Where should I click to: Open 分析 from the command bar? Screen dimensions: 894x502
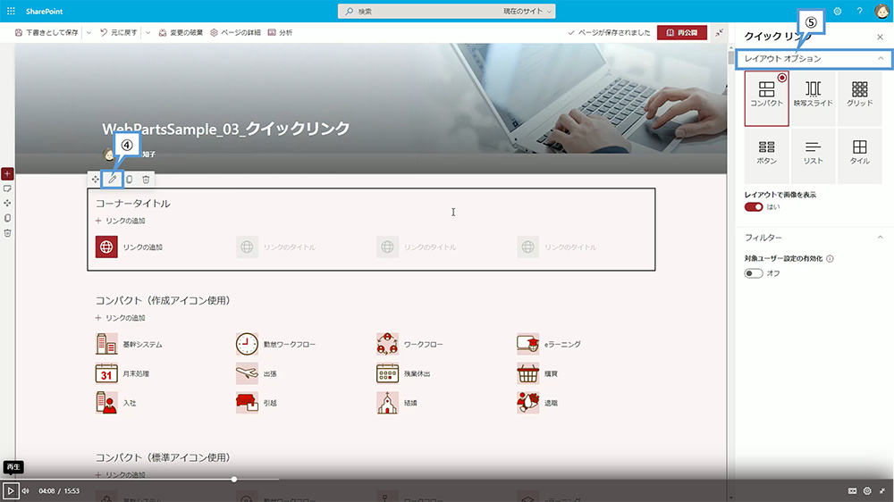point(280,33)
